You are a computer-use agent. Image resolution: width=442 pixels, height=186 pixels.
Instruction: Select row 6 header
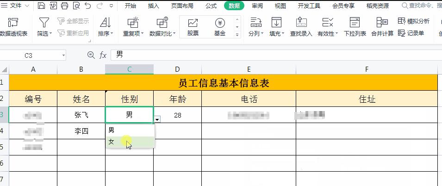coord(4,163)
